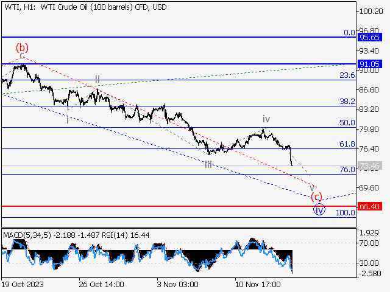This screenshot has width=390, height=292.
Task: Click the MACD(5,34,5) indicator caption
Action: (27, 235)
